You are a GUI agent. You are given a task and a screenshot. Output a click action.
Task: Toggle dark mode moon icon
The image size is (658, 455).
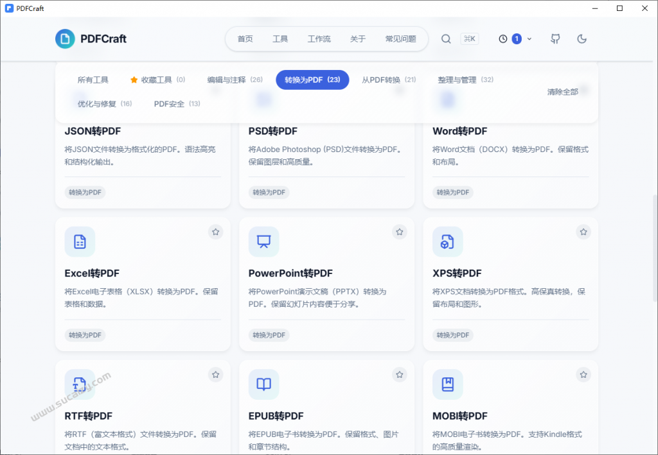coord(582,39)
